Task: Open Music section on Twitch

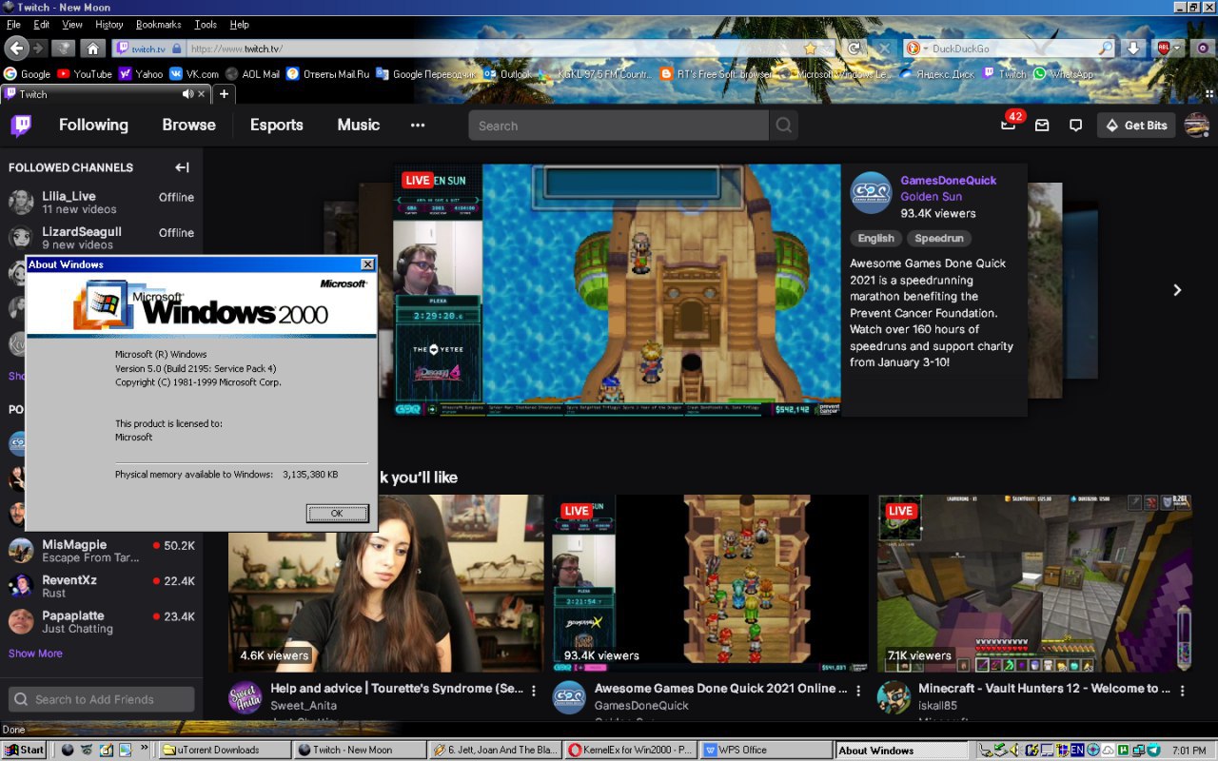Action: click(x=359, y=125)
